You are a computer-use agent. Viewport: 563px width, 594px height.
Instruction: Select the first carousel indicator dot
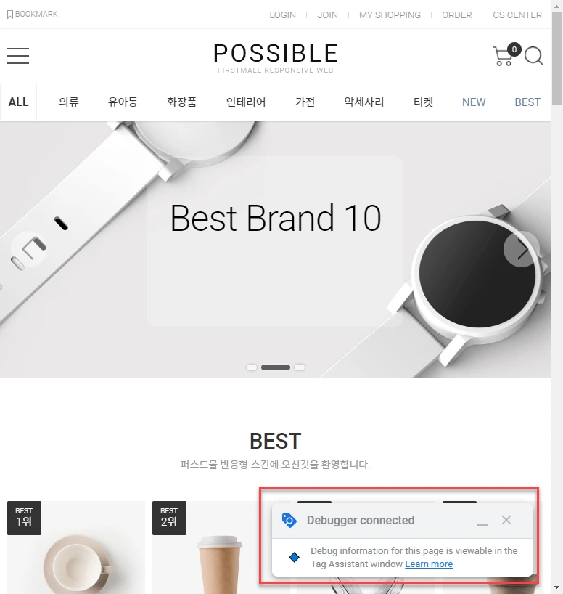point(252,367)
